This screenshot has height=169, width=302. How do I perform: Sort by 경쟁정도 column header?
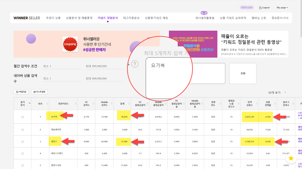click(x=213, y=104)
